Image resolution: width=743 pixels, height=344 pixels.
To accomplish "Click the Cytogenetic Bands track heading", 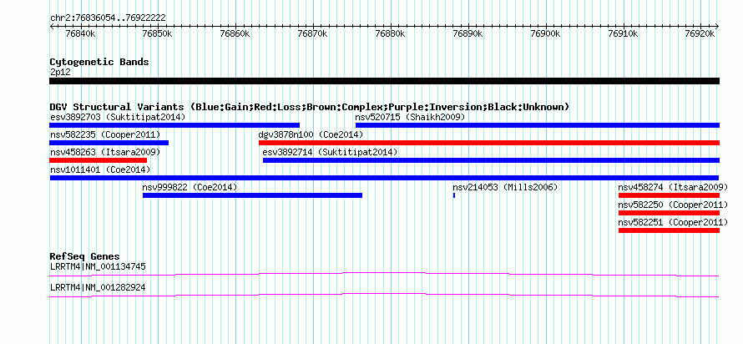I will coord(99,62).
